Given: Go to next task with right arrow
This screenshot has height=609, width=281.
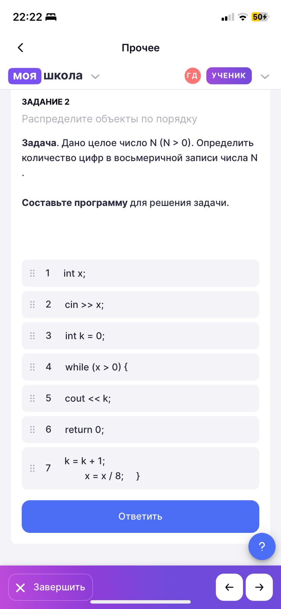Looking at the screenshot, I should tap(259, 587).
